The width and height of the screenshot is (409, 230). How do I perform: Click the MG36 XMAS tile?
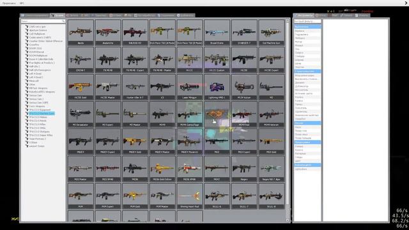click(190, 169)
